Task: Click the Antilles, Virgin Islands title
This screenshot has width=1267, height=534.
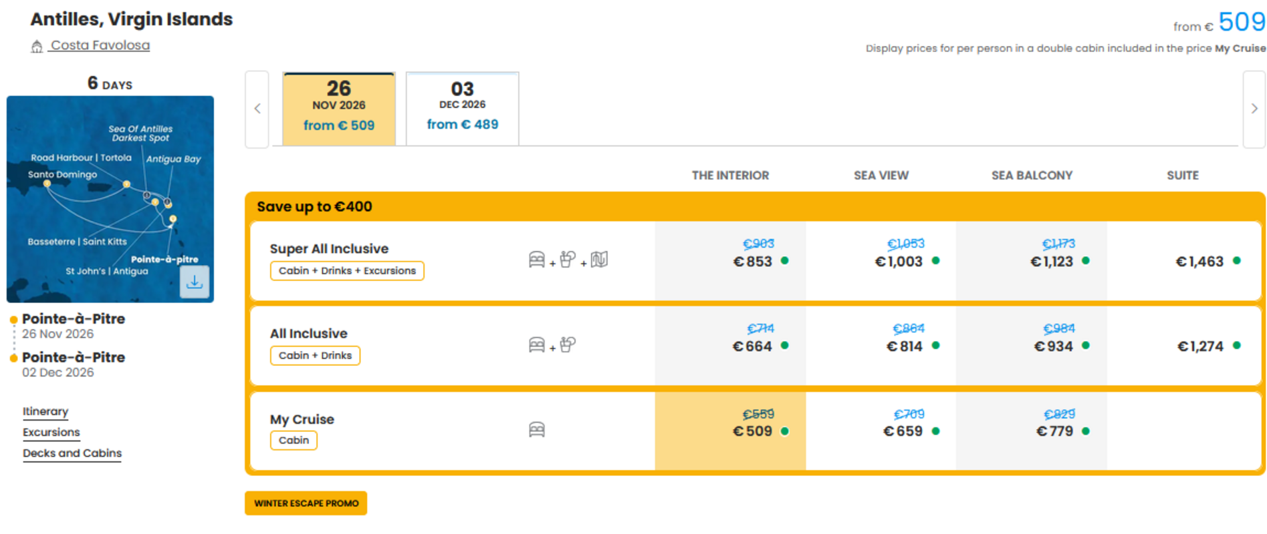Action: 132,19
